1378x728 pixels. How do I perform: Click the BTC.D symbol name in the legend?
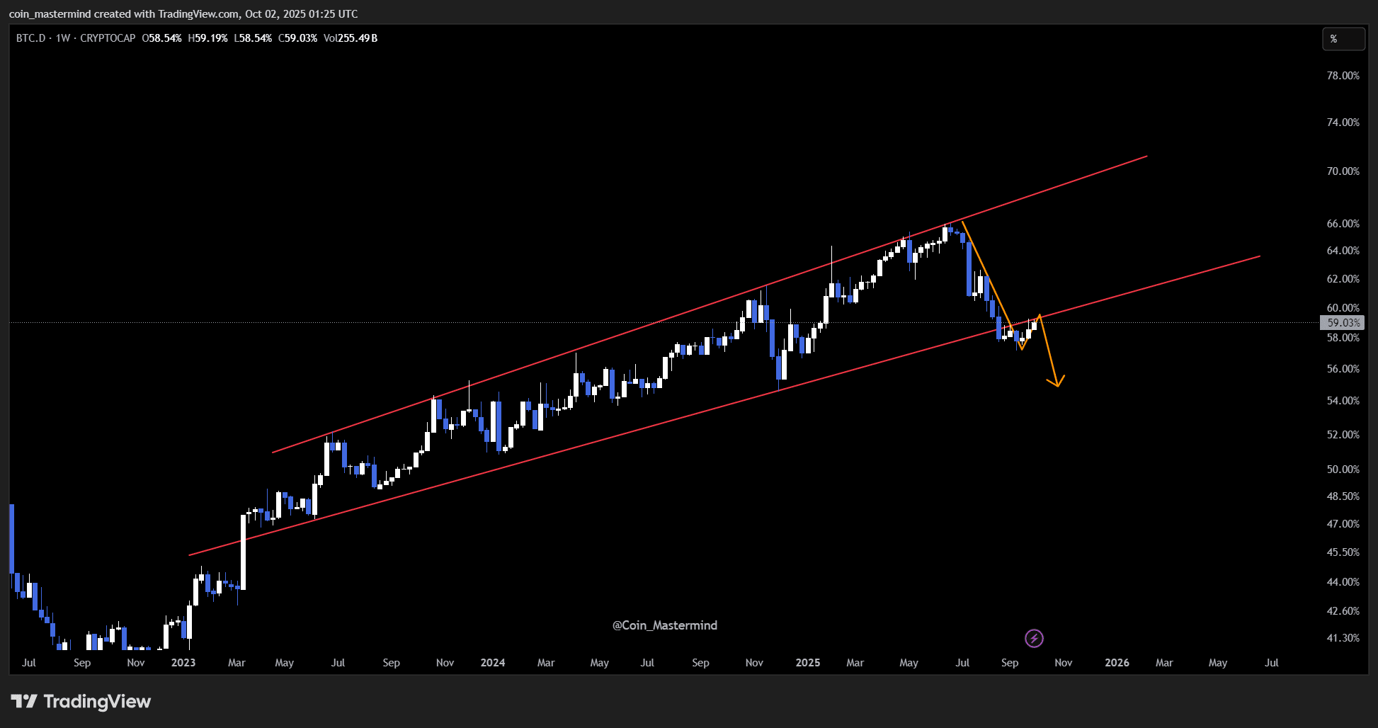pos(30,38)
